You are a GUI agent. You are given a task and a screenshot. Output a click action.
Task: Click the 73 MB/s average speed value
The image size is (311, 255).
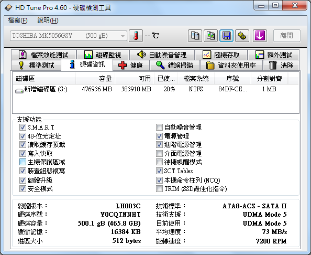tap(274, 232)
